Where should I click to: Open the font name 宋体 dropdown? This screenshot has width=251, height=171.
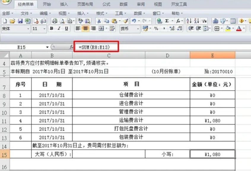click(28, 29)
